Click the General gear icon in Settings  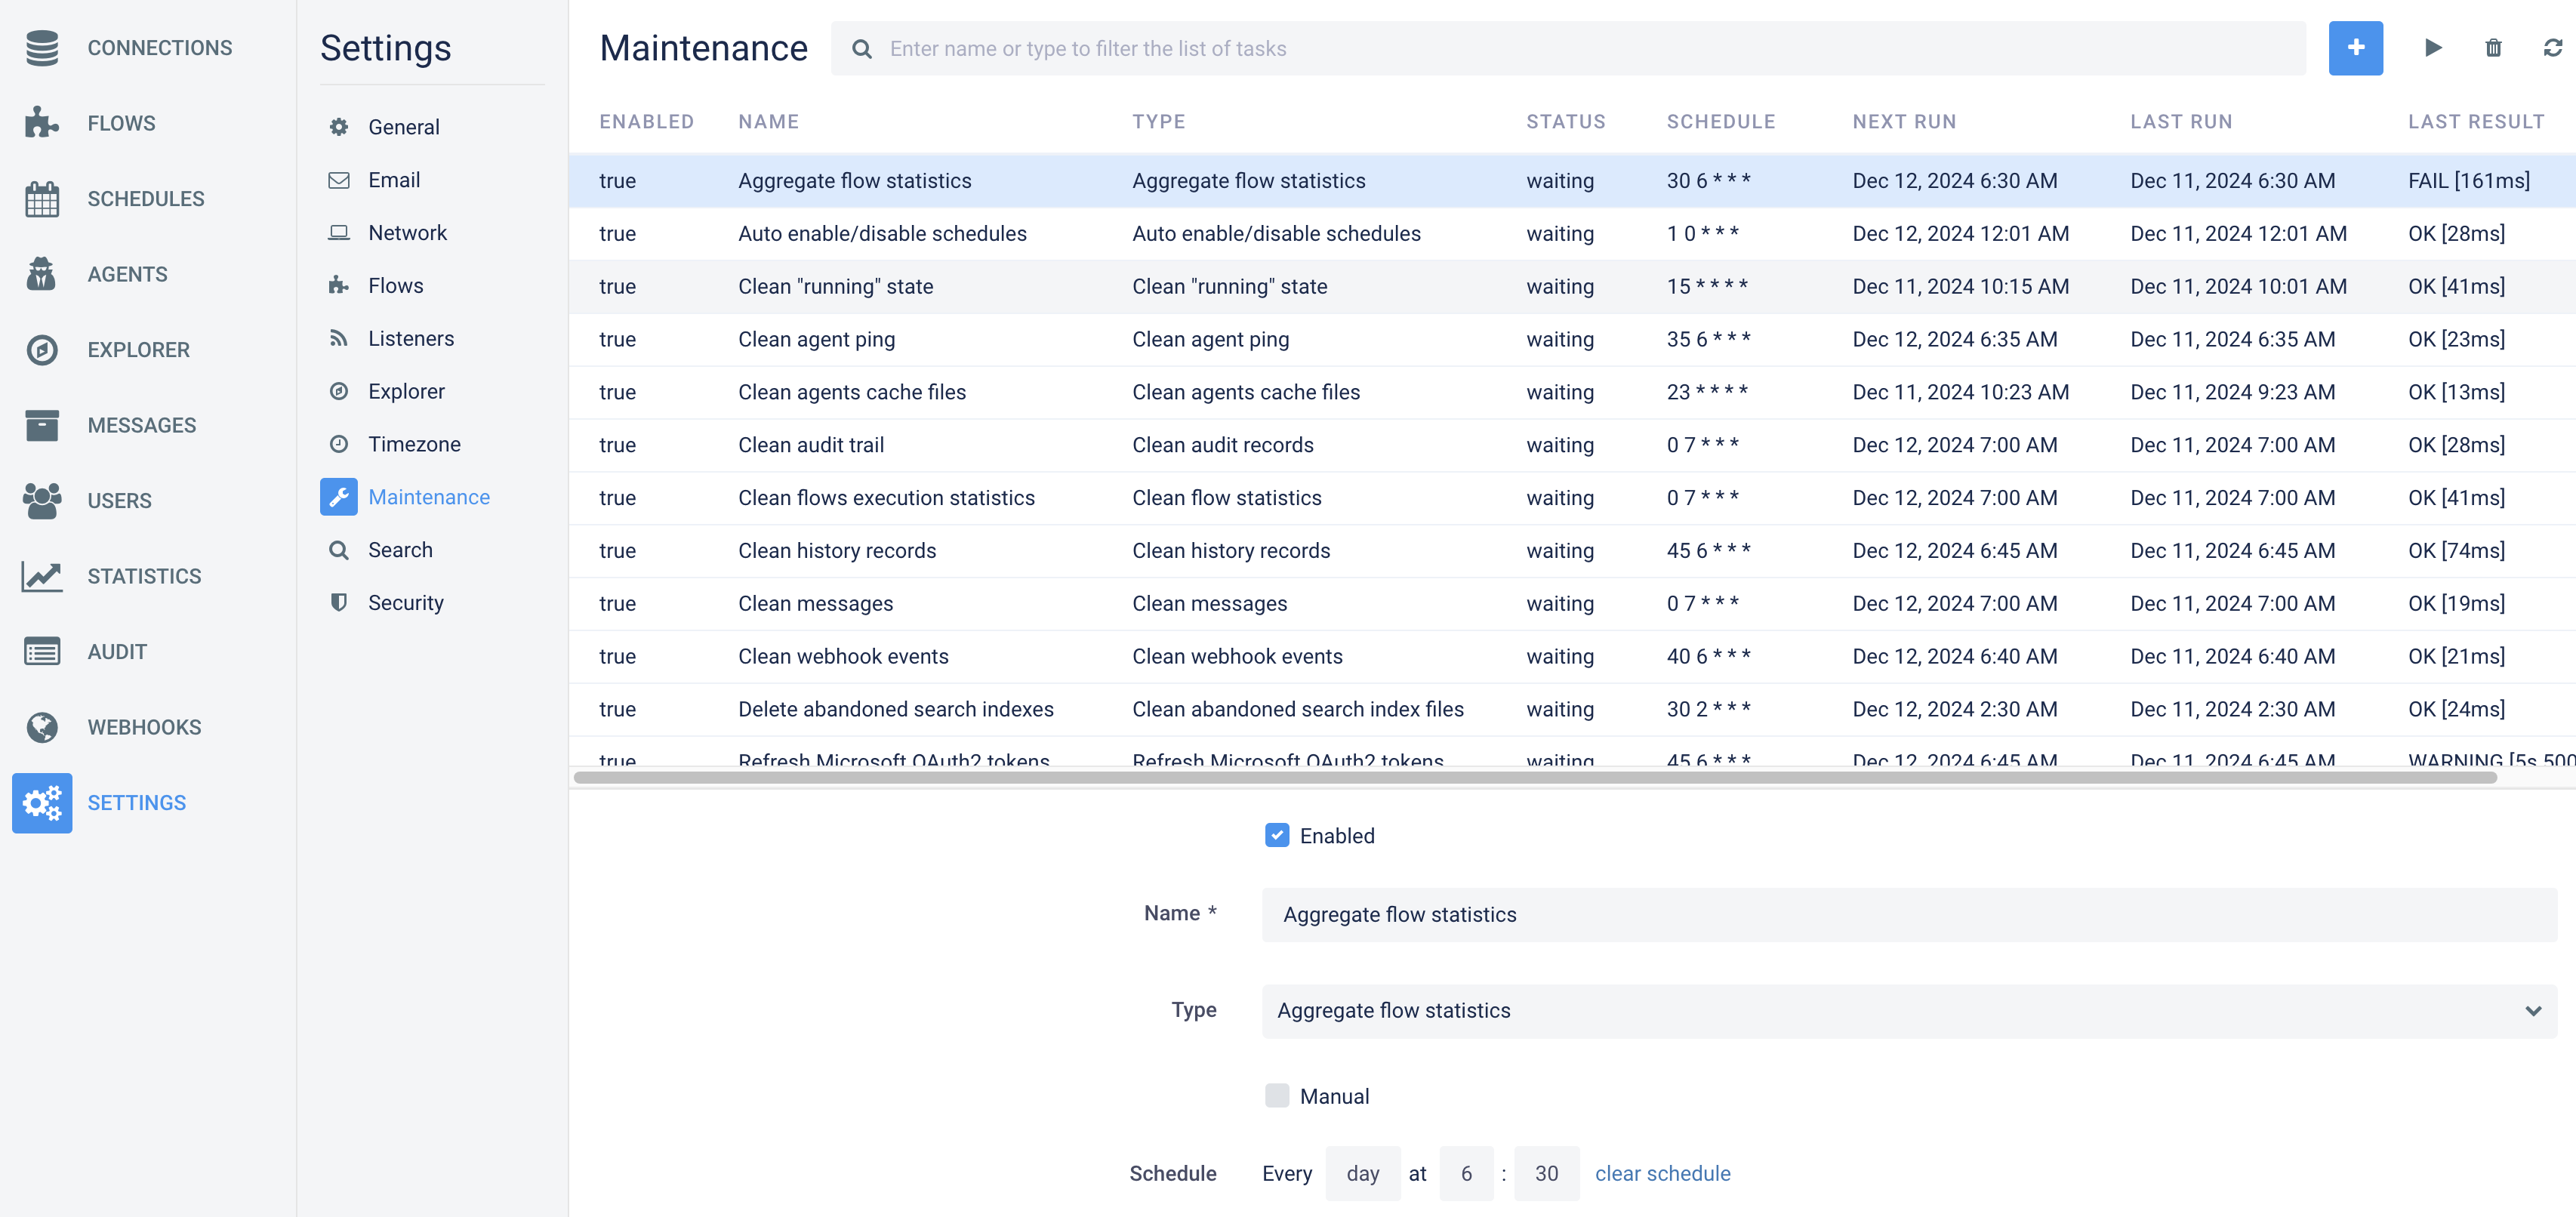pos(339,127)
